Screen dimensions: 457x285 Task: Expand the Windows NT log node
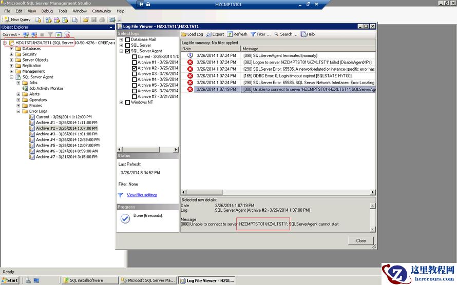[121, 103]
